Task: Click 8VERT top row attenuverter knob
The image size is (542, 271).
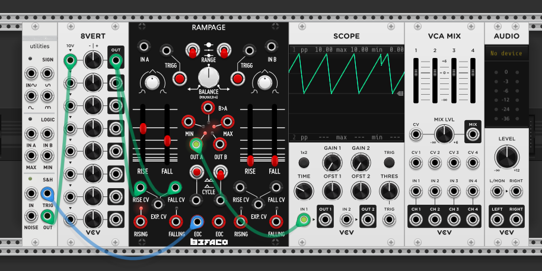Action: point(93,60)
